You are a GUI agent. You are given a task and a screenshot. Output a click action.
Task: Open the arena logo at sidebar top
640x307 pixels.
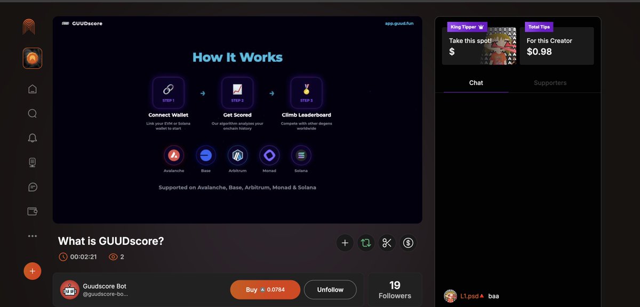(x=29, y=27)
